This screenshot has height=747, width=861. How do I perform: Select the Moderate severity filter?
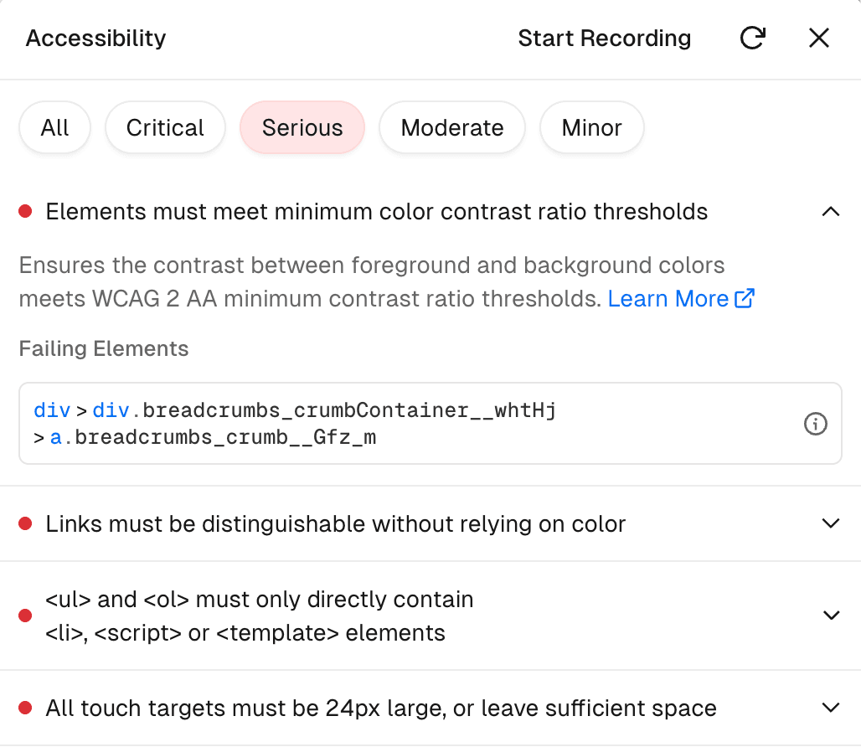click(x=452, y=127)
